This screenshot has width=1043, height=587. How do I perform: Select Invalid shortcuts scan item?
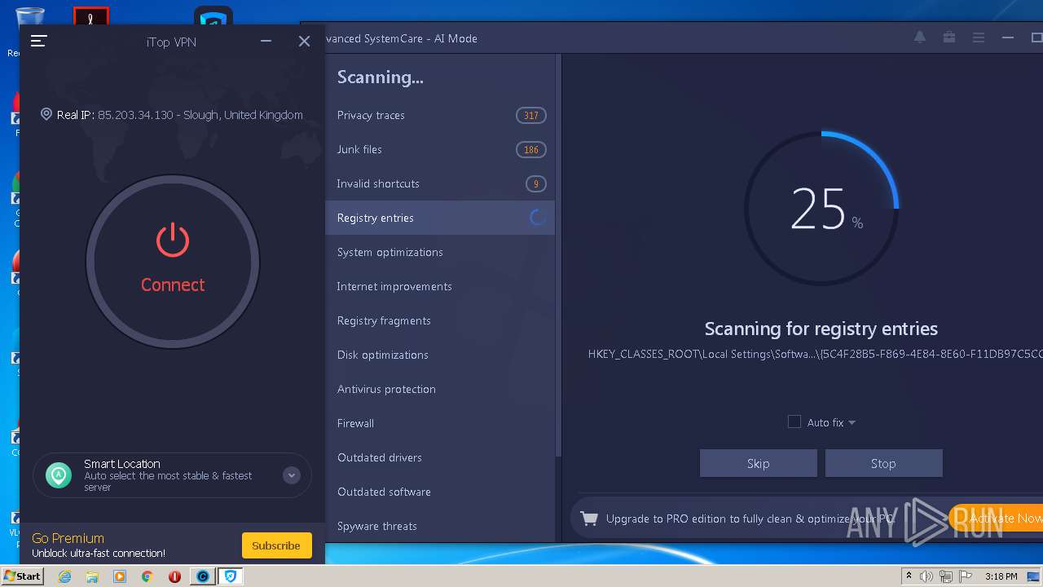440,183
